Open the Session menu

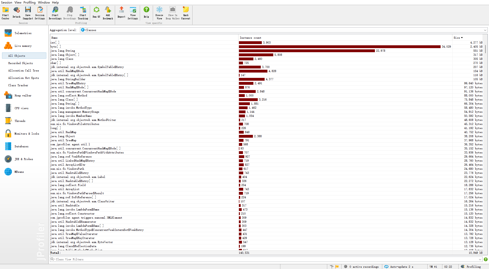click(7, 2)
